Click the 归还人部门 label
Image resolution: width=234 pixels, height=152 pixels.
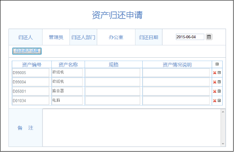[83, 37]
